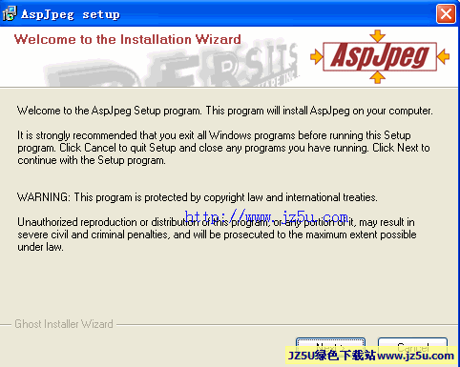Viewport: 460px width, 367px height.
Task: Click the Cancel button
Action: (412, 348)
